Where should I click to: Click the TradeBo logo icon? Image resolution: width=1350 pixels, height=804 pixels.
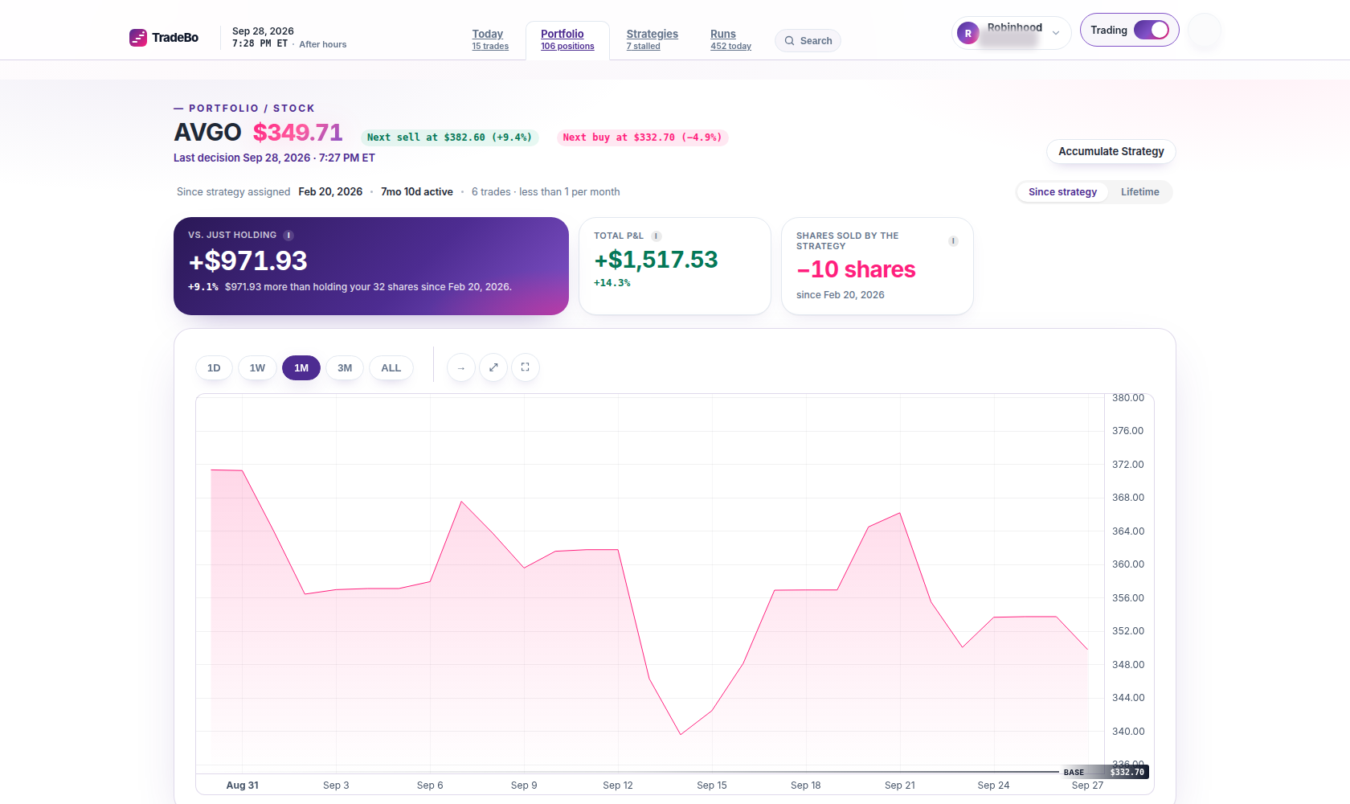138,38
